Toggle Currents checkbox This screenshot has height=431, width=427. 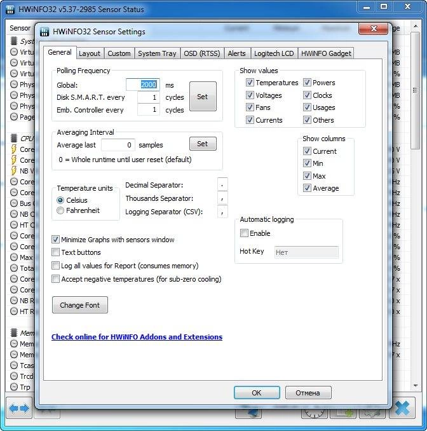(x=250, y=120)
